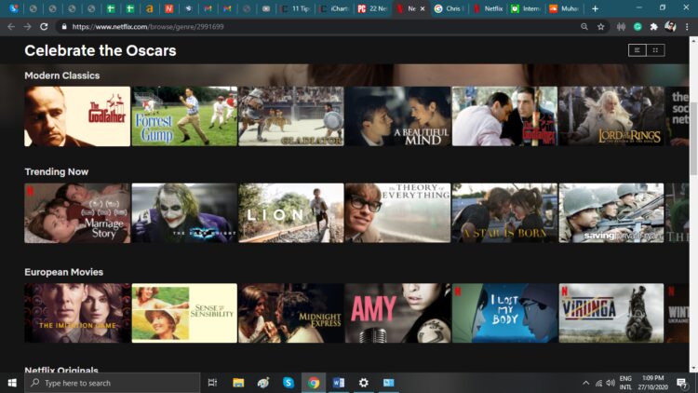Open the first Godfather movie thumbnail
Screen dimensions: 698x393
click(x=77, y=116)
